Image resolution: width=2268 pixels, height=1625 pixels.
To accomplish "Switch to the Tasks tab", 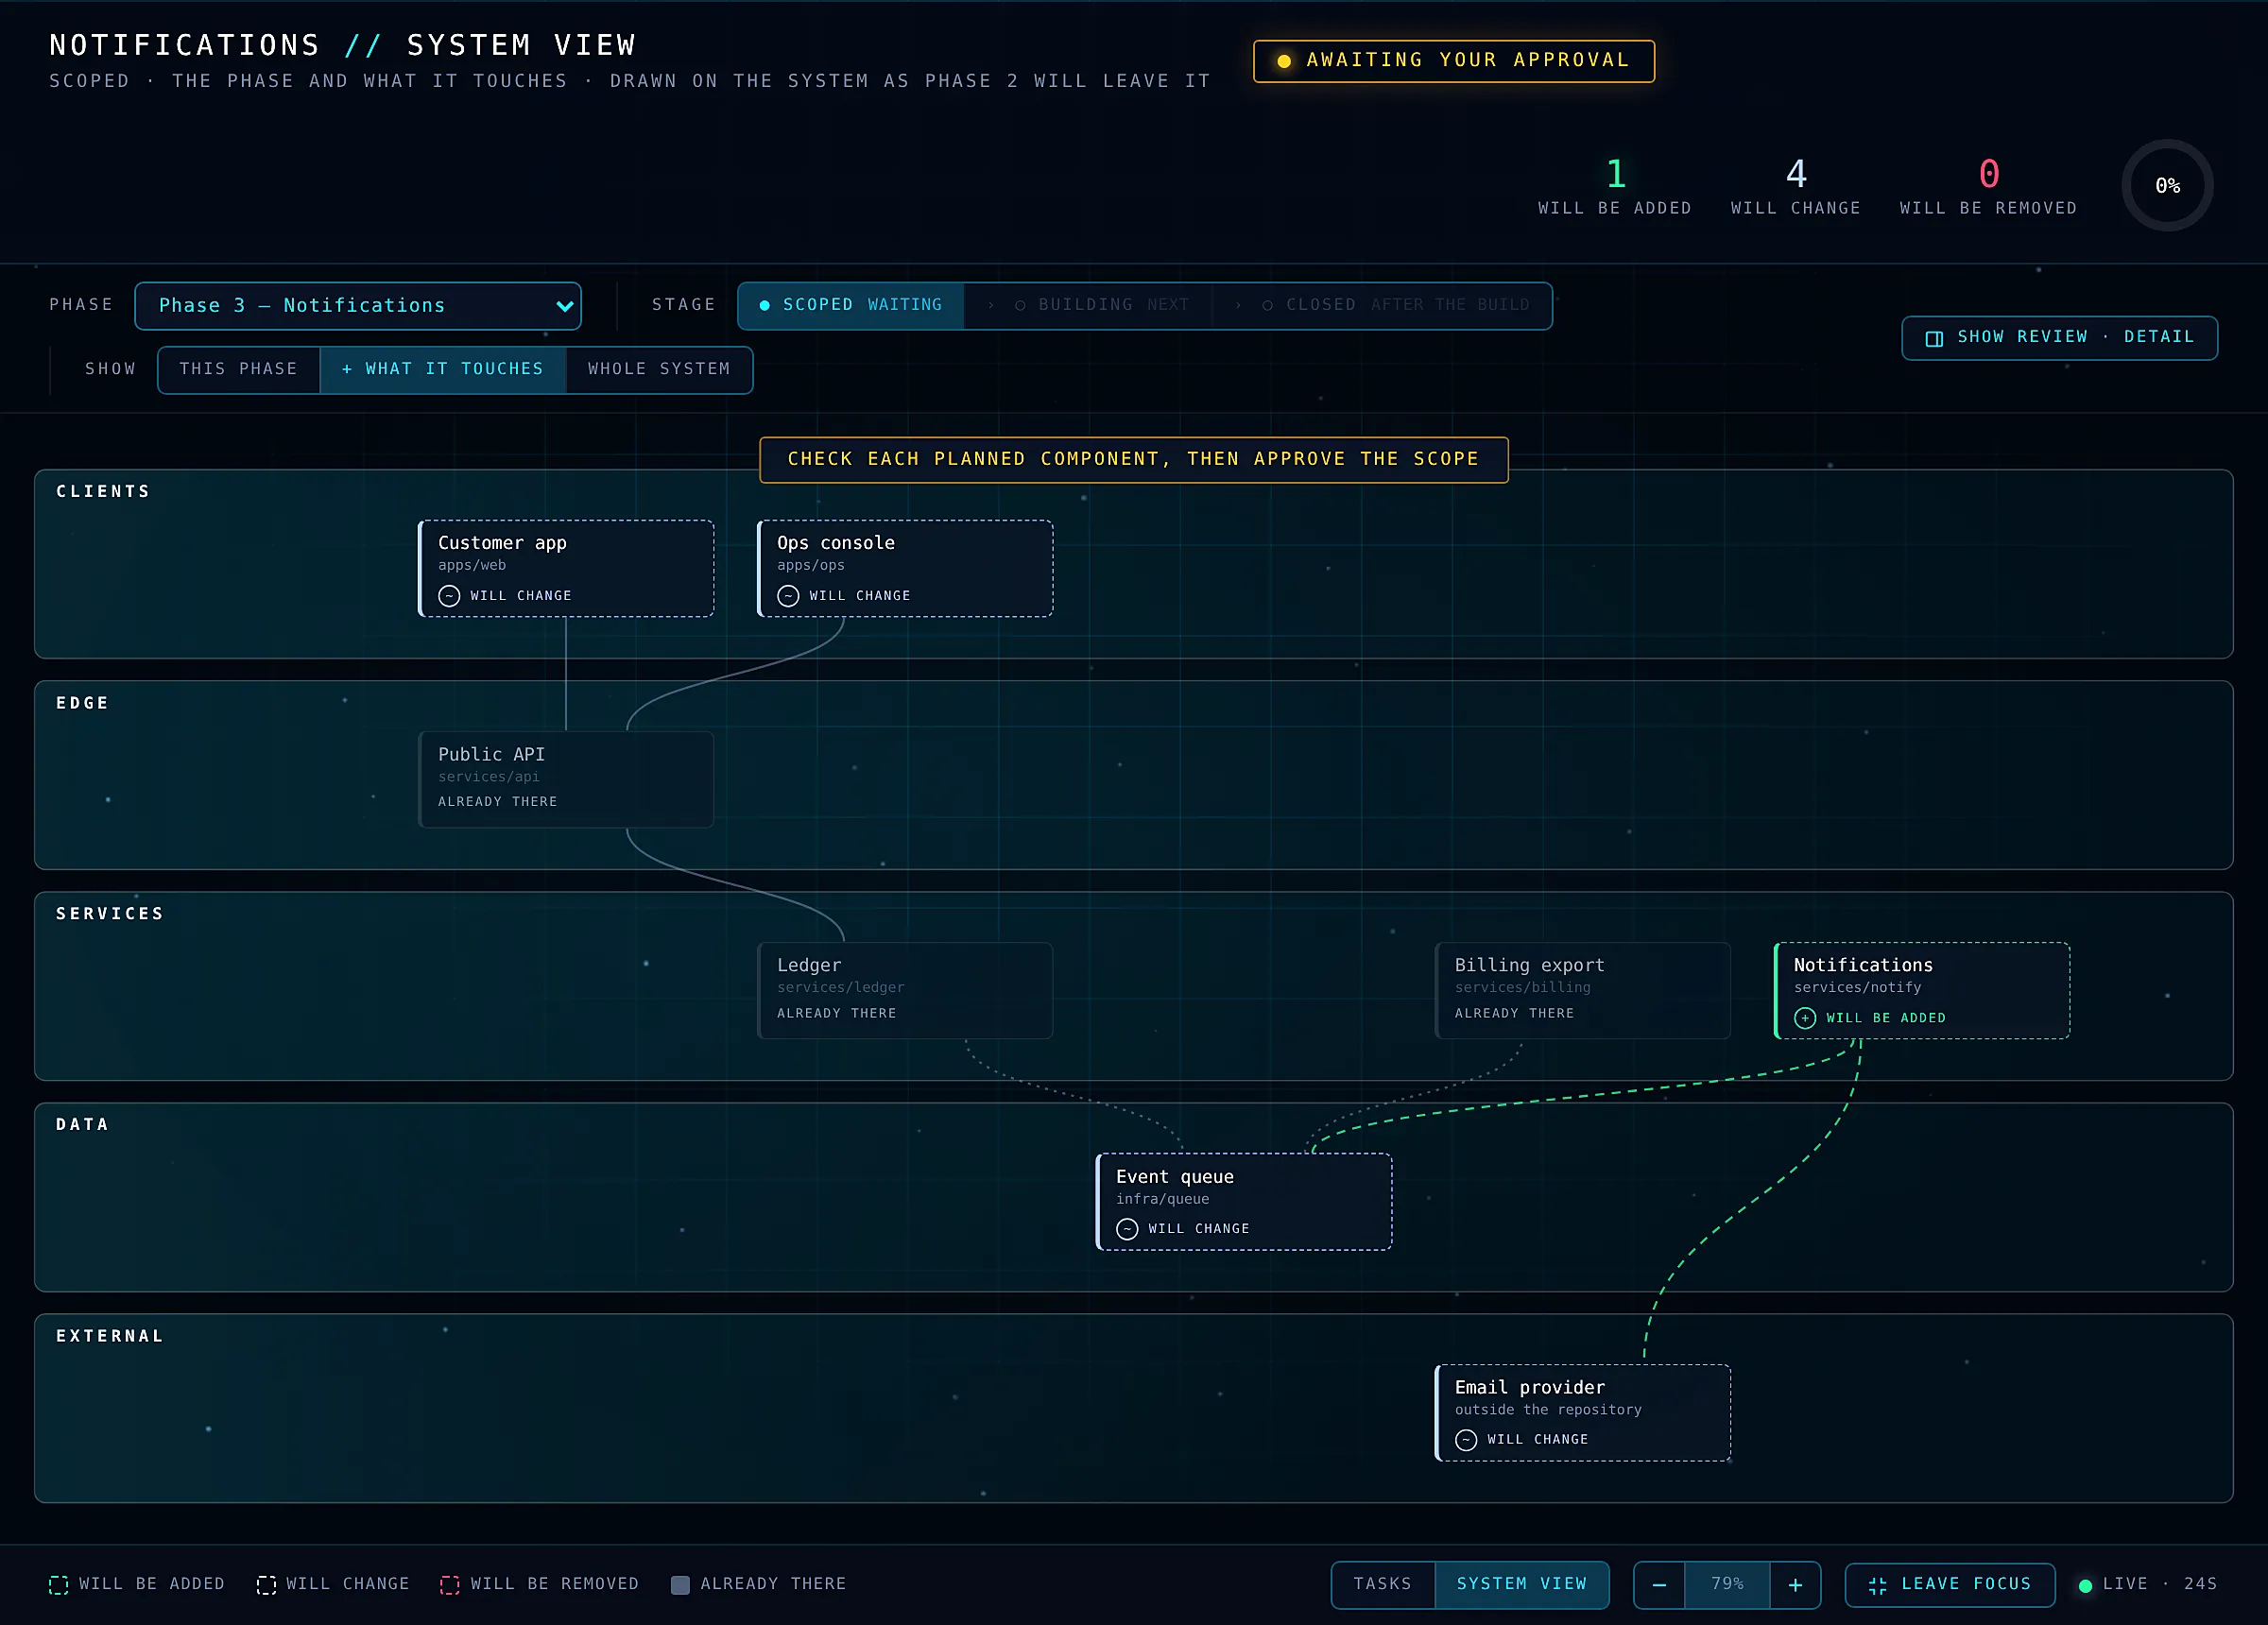I will 1383,1585.
